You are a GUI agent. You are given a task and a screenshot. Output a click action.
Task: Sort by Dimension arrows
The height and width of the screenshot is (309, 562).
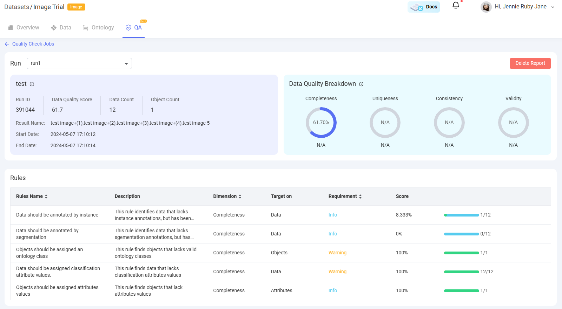pos(240,197)
